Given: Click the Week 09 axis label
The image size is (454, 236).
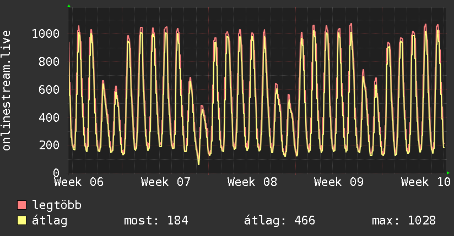Looking at the screenshot, I should click(339, 182).
